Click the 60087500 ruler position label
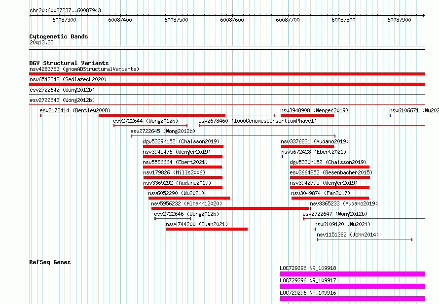The image size is (439, 304). [176, 20]
